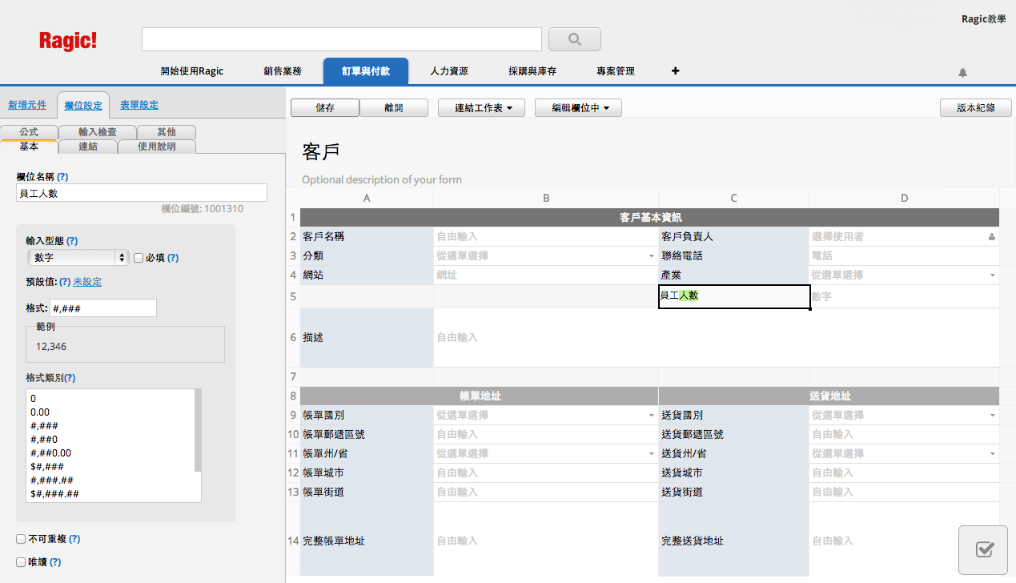Image resolution: width=1016 pixels, height=583 pixels.
Task: Click the 送貨地址 section header
Action: tap(829, 396)
